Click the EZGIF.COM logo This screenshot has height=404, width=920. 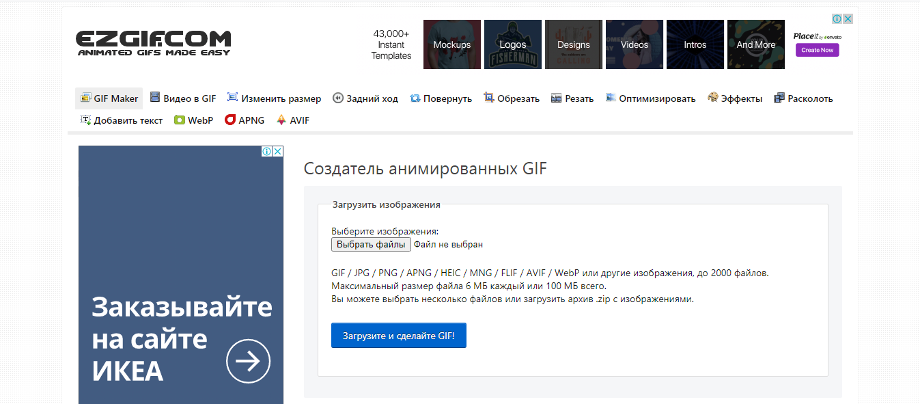pos(153,42)
